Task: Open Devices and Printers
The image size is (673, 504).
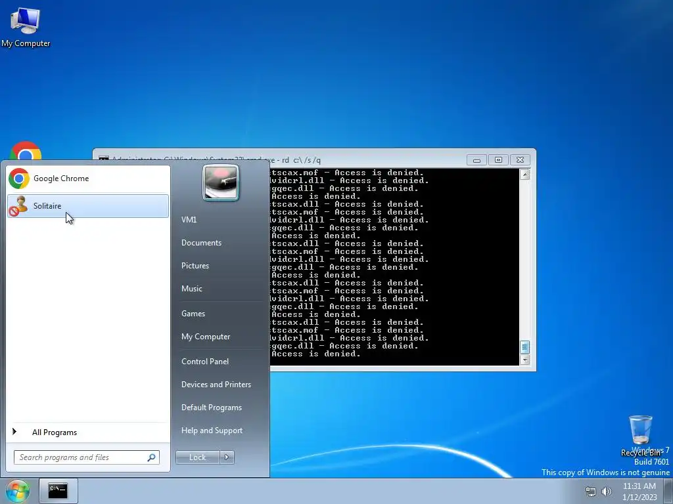Action: pos(216,385)
